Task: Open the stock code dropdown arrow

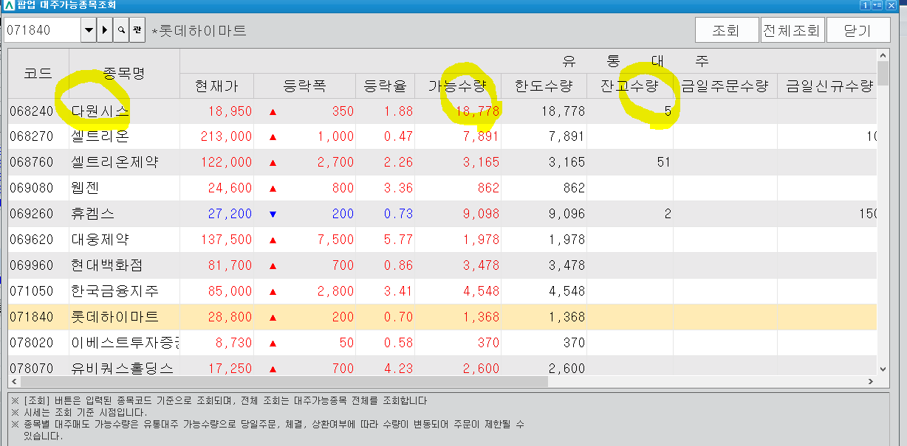Action: 89,30
